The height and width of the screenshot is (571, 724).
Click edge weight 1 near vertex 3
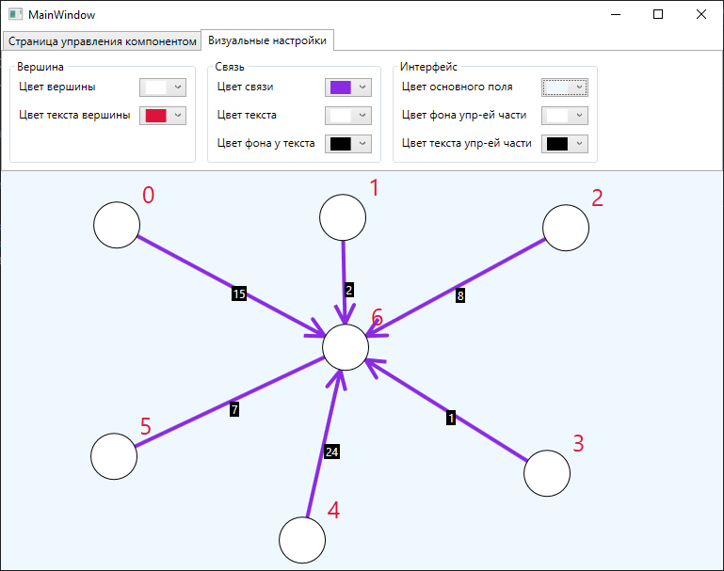(x=451, y=418)
